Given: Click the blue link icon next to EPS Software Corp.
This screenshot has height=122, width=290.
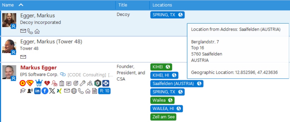Looking at the screenshot, I should point(63,74).
